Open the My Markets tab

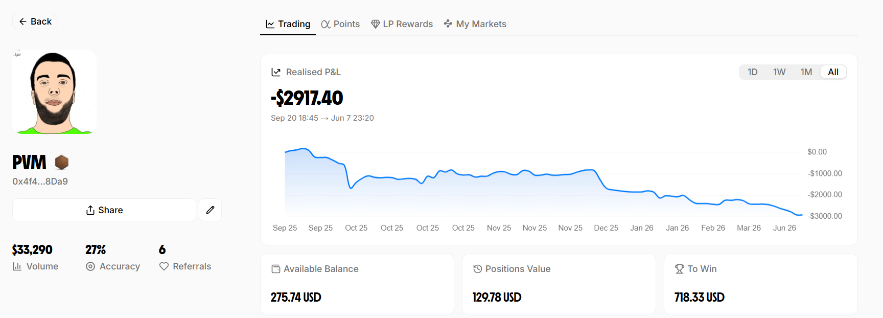pos(475,24)
